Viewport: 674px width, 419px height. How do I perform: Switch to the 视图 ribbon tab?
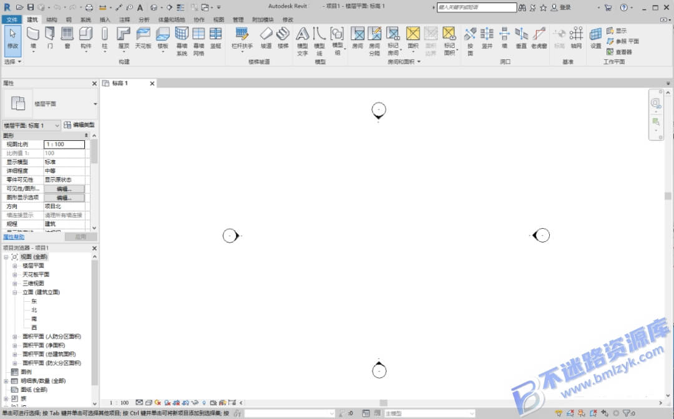click(219, 20)
